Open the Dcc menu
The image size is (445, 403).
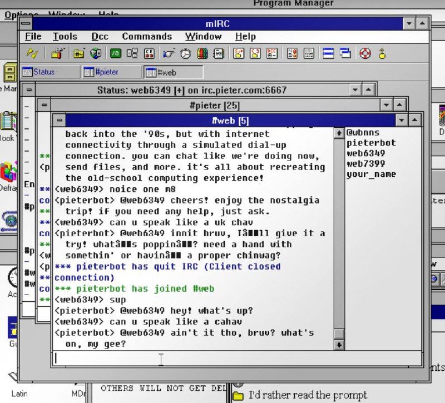(100, 36)
